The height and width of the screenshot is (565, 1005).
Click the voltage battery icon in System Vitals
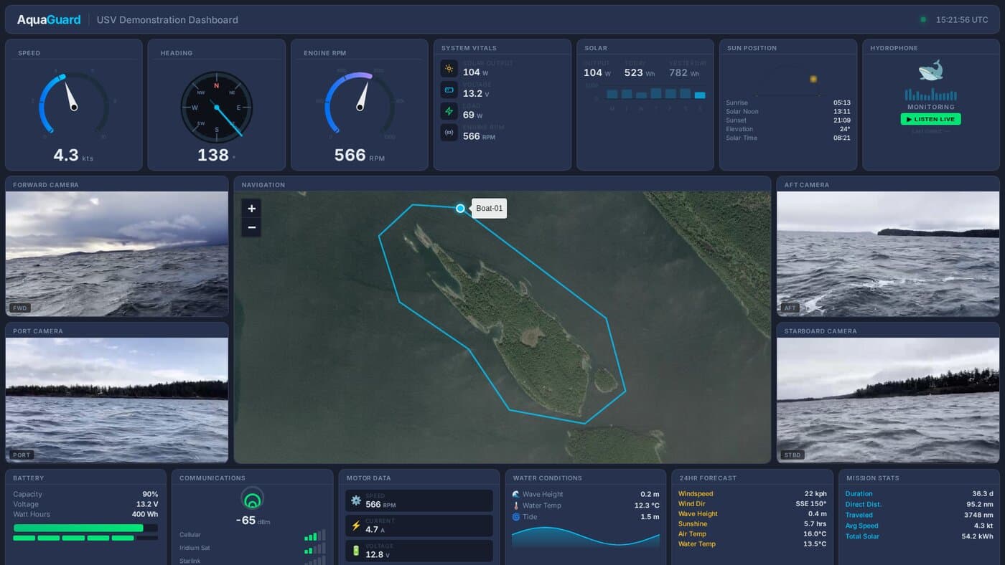pos(449,90)
